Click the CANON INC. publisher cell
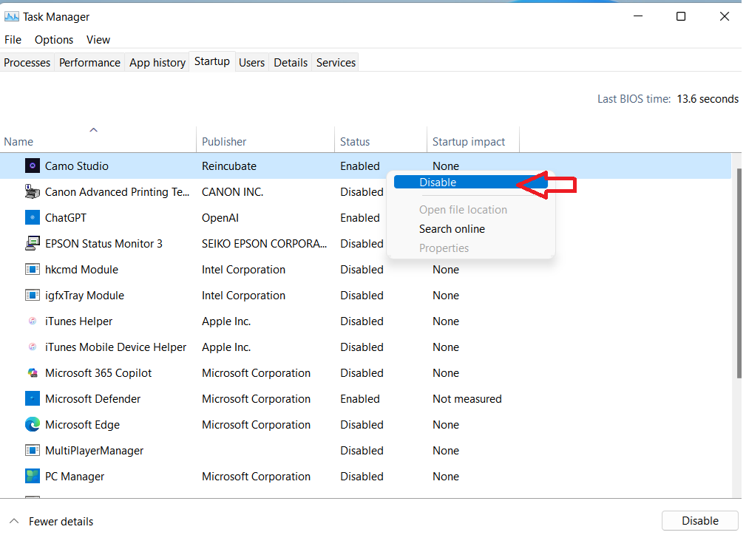 coord(232,191)
